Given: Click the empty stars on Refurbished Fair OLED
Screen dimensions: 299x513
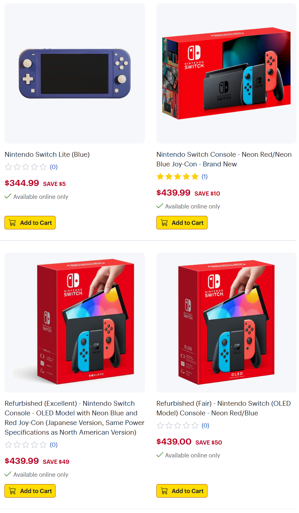Looking at the screenshot, I should point(178,426).
